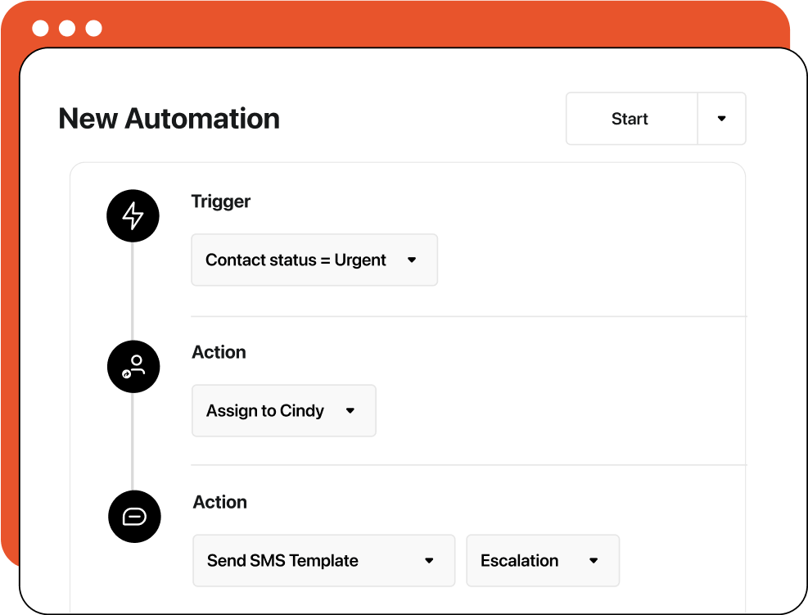The image size is (808, 615).
Task: Click the Start button
Action: click(x=632, y=119)
